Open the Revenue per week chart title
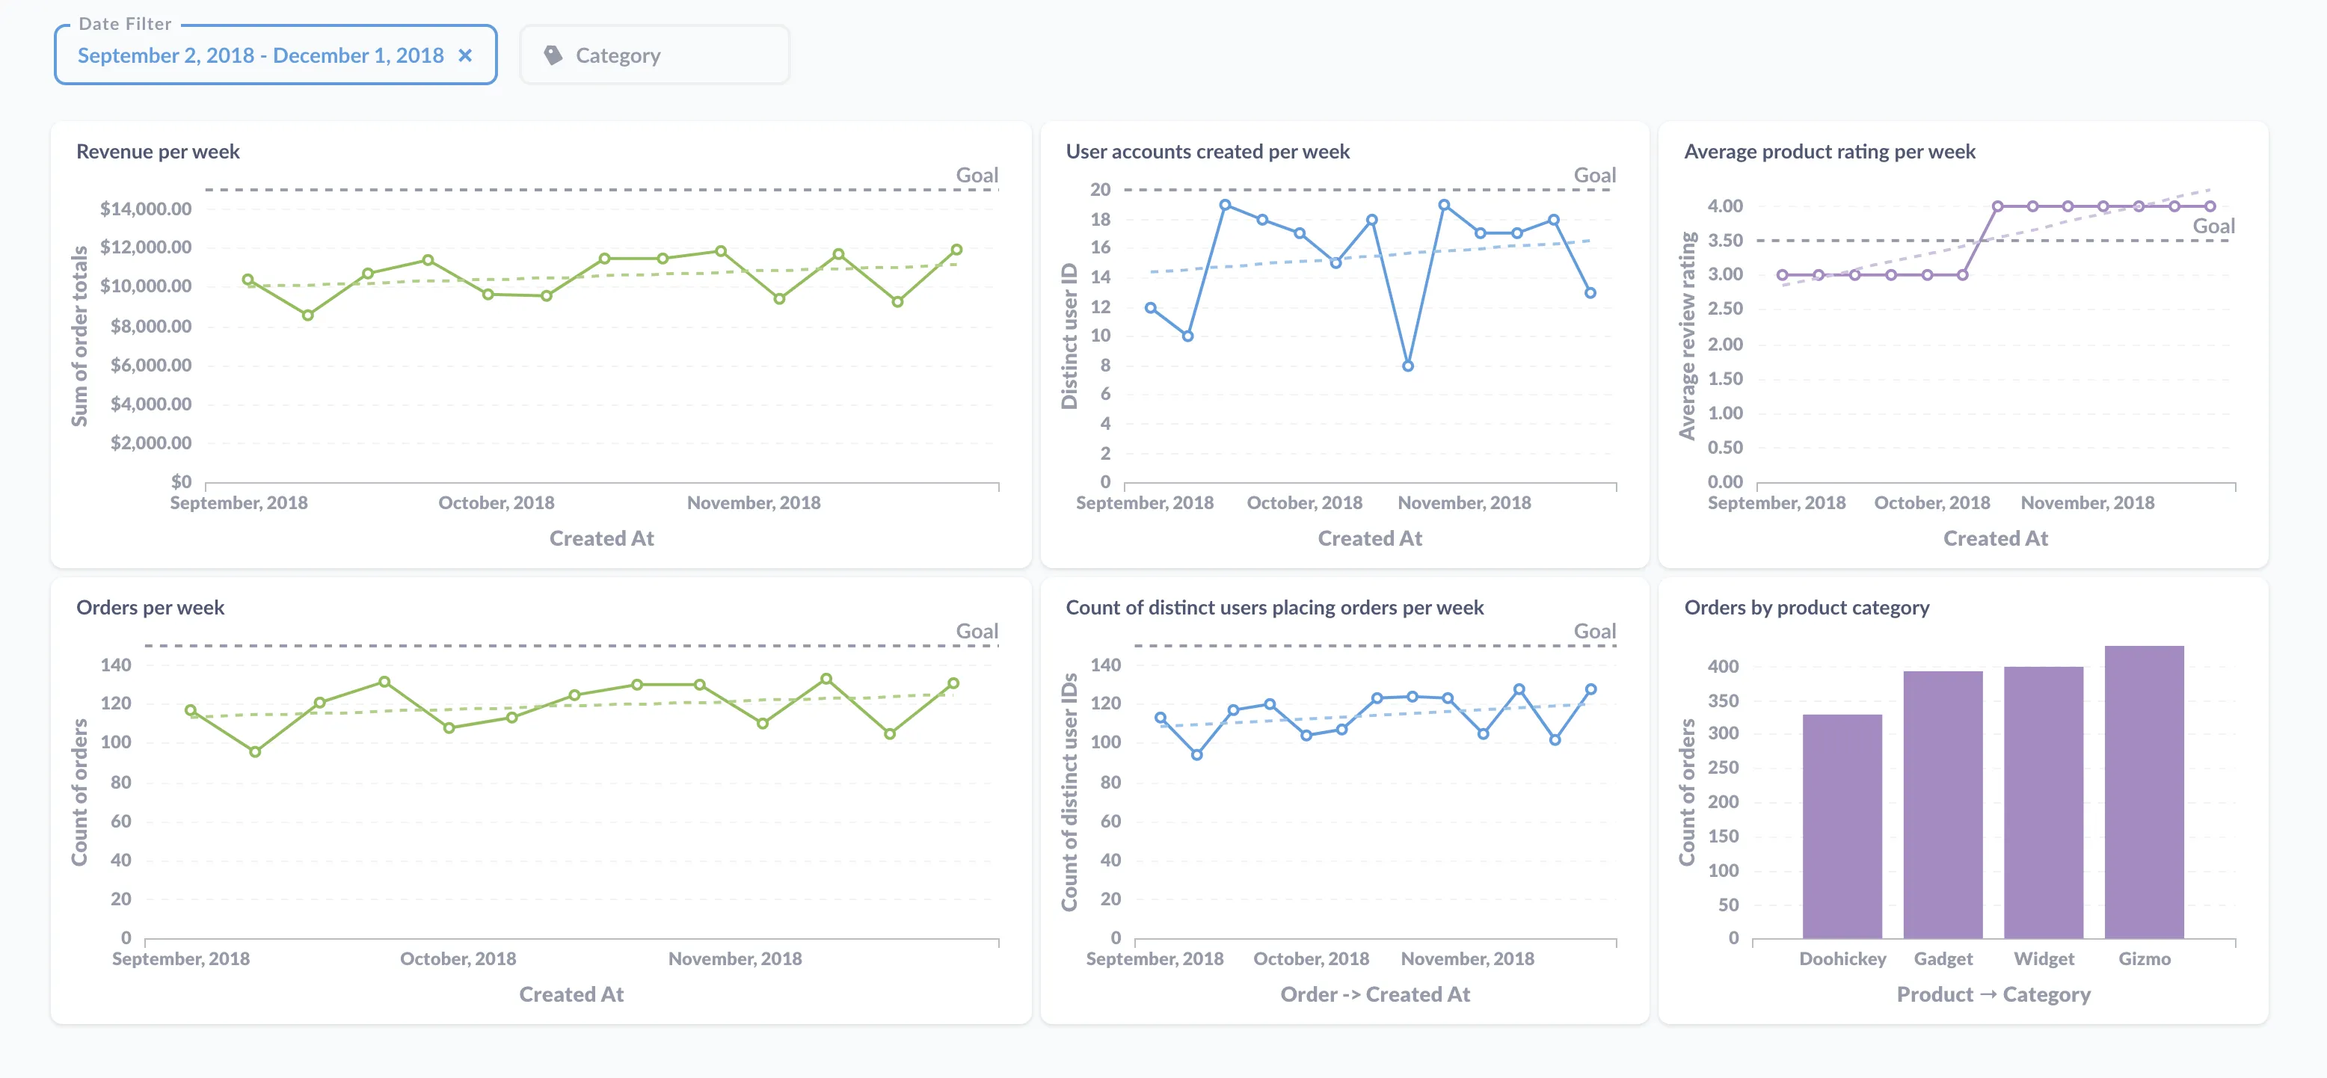This screenshot has height=1078, width=2327. (x=157, y=151)
